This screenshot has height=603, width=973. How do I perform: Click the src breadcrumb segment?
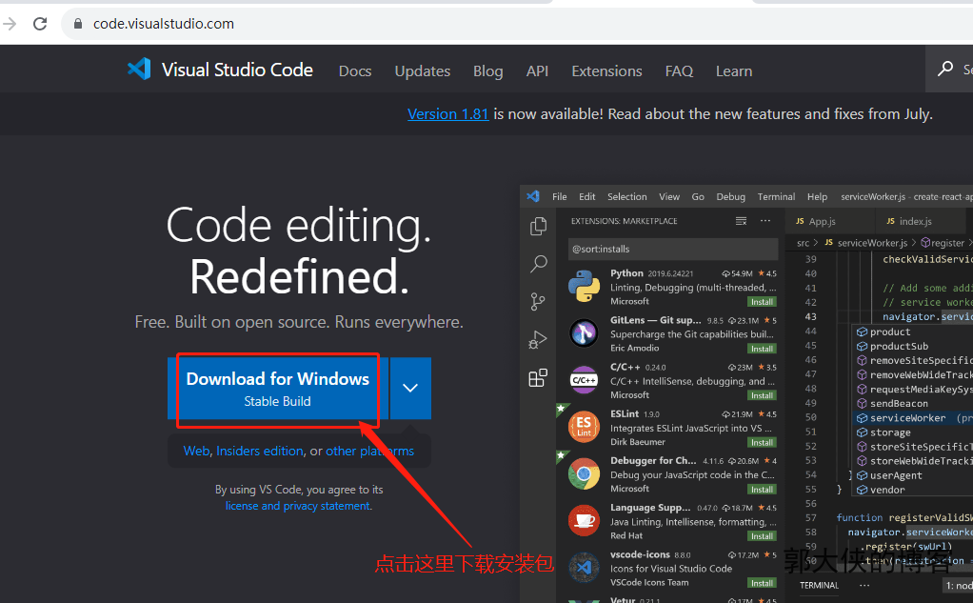(803, 243)
